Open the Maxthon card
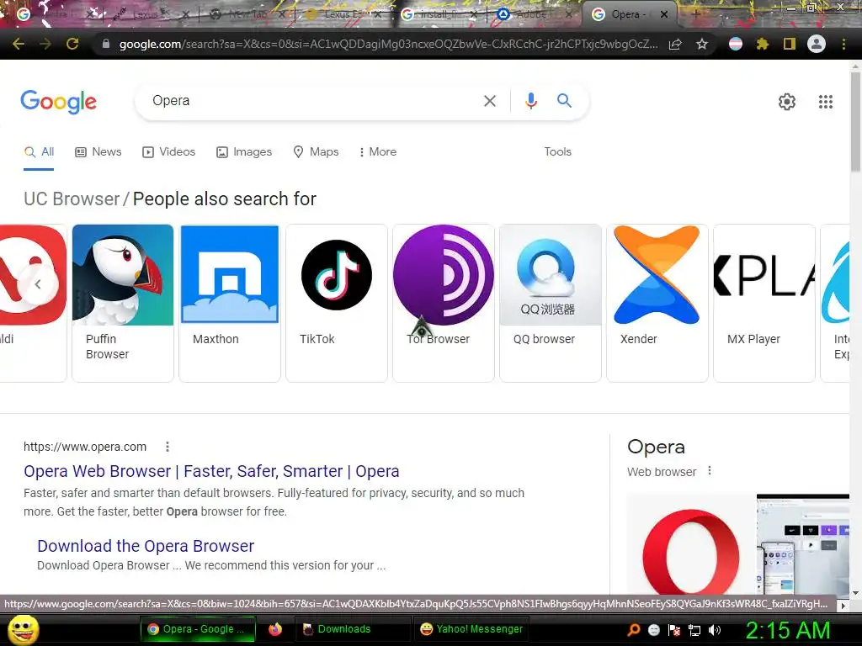This screenshot has height=646, width=862. pyautogui.click(x=230, y=303)
